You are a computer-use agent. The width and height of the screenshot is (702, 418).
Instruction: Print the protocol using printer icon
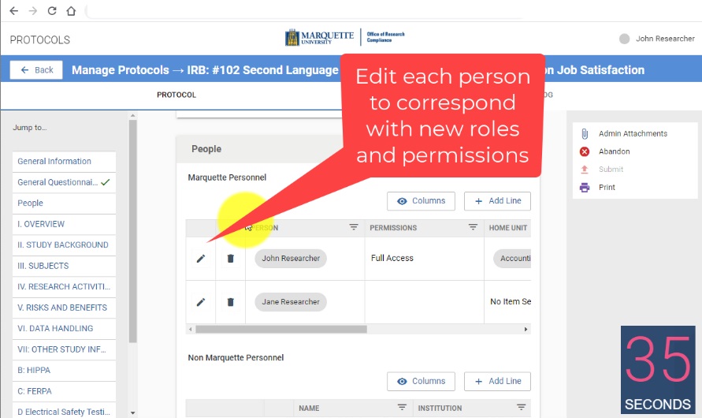click(x=585, y=188)
